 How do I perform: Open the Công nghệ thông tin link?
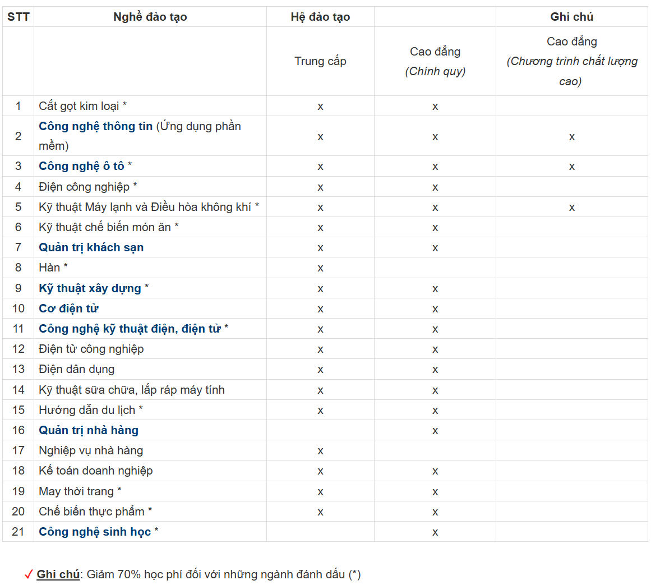point(95,126)
